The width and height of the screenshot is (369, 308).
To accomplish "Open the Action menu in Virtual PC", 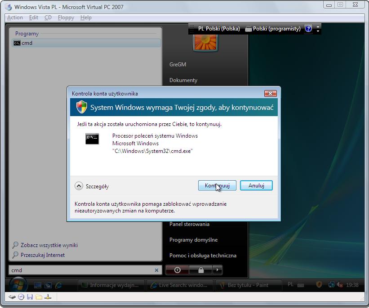I will [15, 17].
